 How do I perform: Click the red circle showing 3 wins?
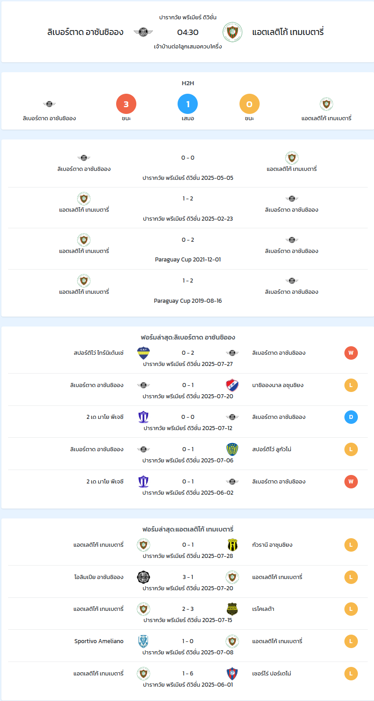126,104
